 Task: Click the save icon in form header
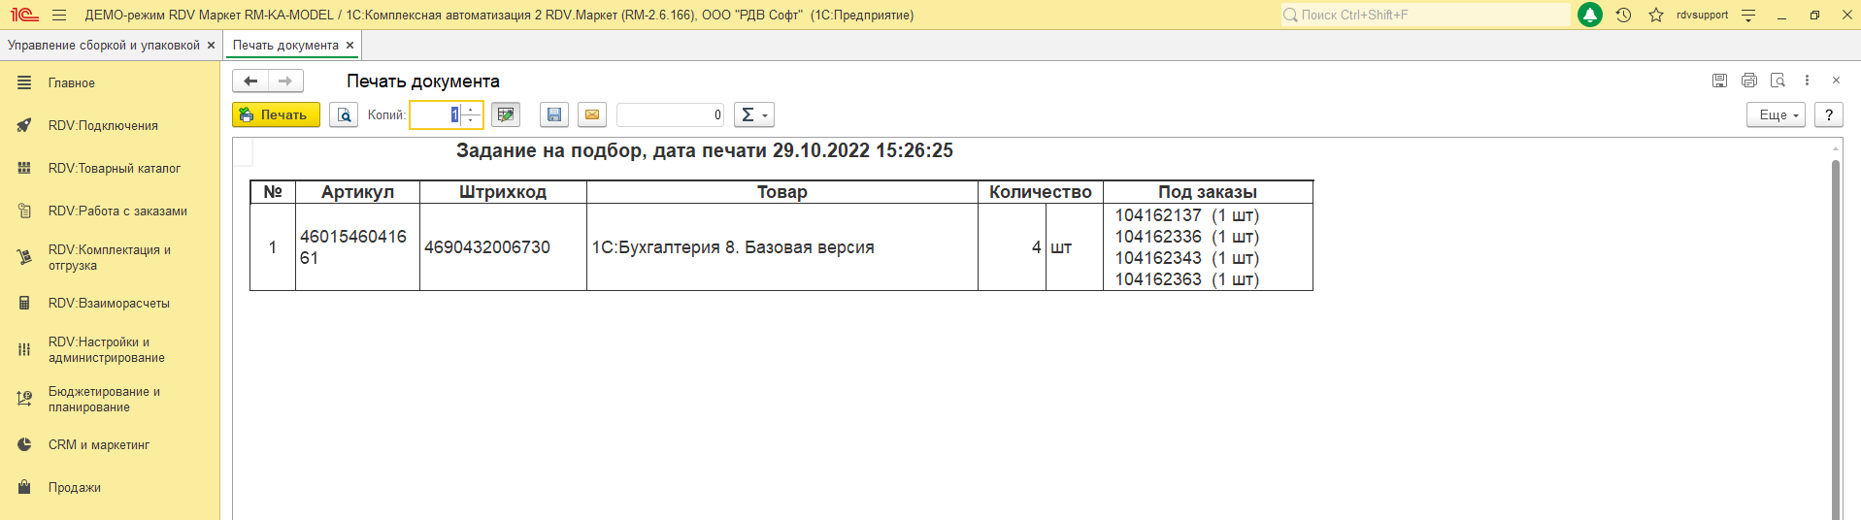1719,81
